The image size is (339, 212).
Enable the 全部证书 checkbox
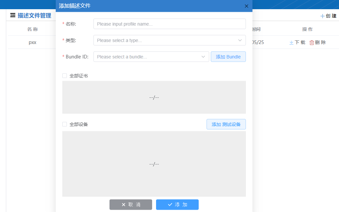65,75
